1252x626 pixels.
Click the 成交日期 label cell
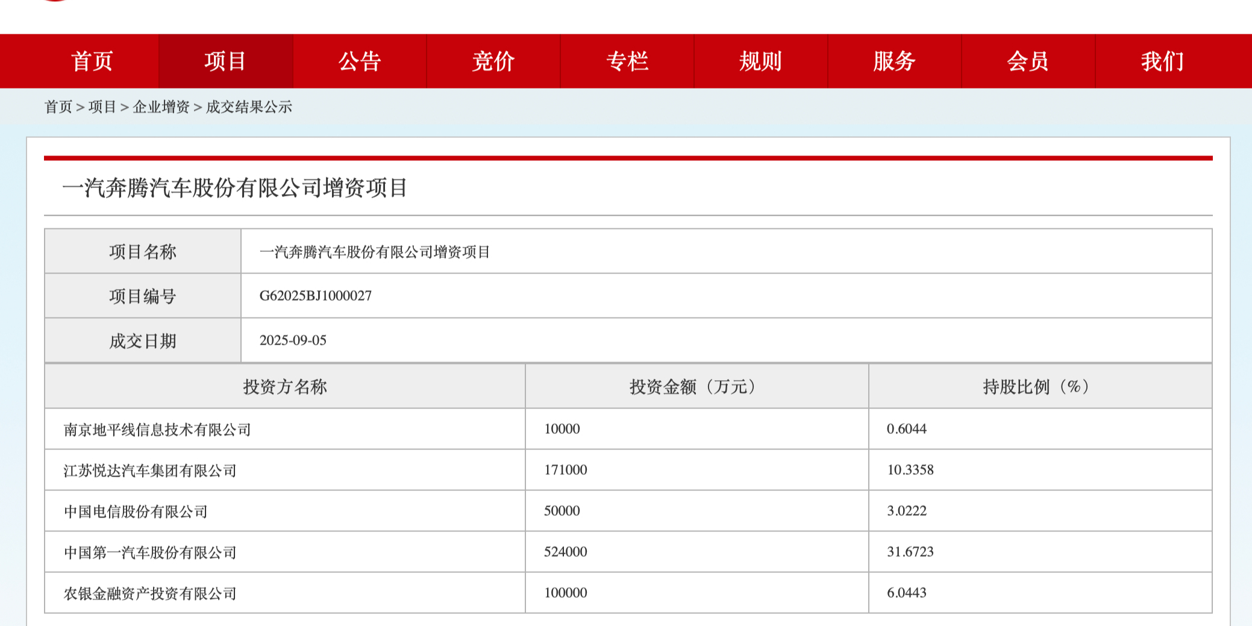(x=143, y=341)
